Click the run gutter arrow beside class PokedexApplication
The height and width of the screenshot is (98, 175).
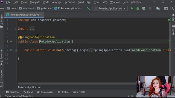[x=11, y=41]
